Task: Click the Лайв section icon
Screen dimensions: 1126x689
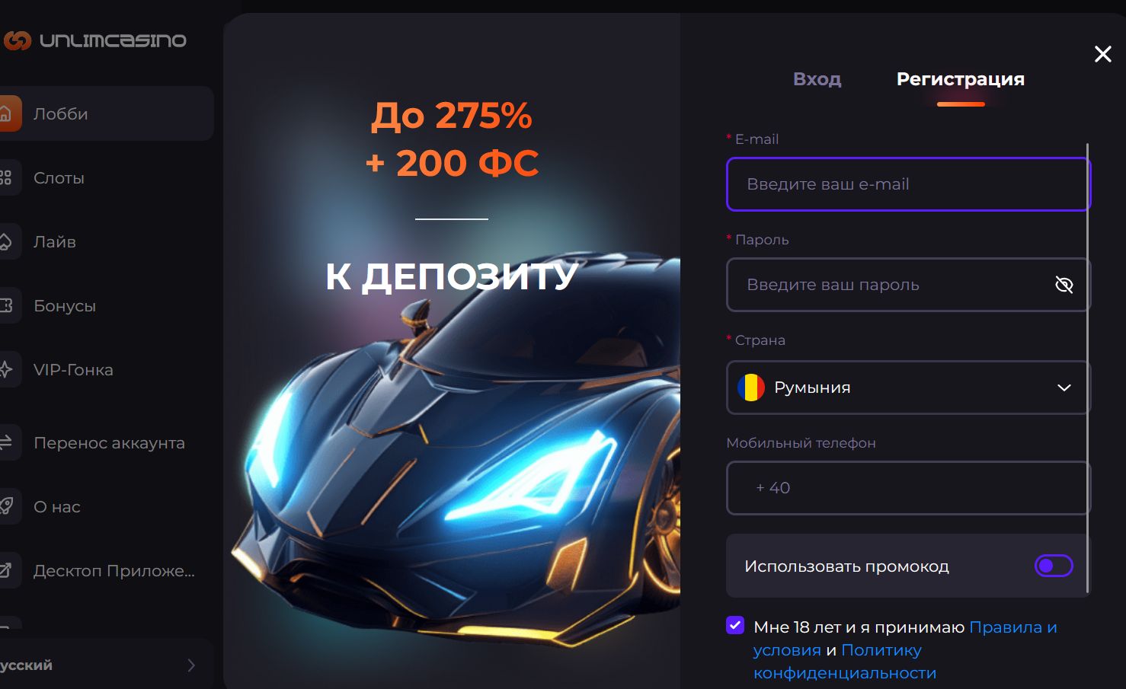Action: (7, 241)
